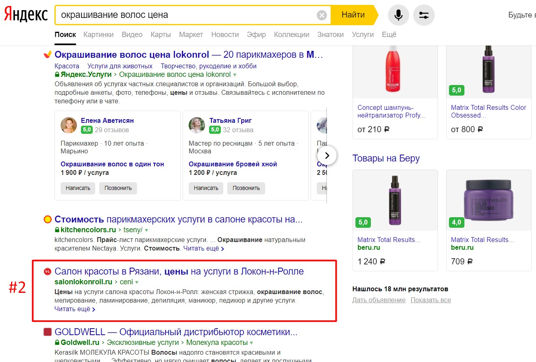536x362 pixels.
Task: Open Елена Аветисян profile name link
Action: [x=107, y=120]
